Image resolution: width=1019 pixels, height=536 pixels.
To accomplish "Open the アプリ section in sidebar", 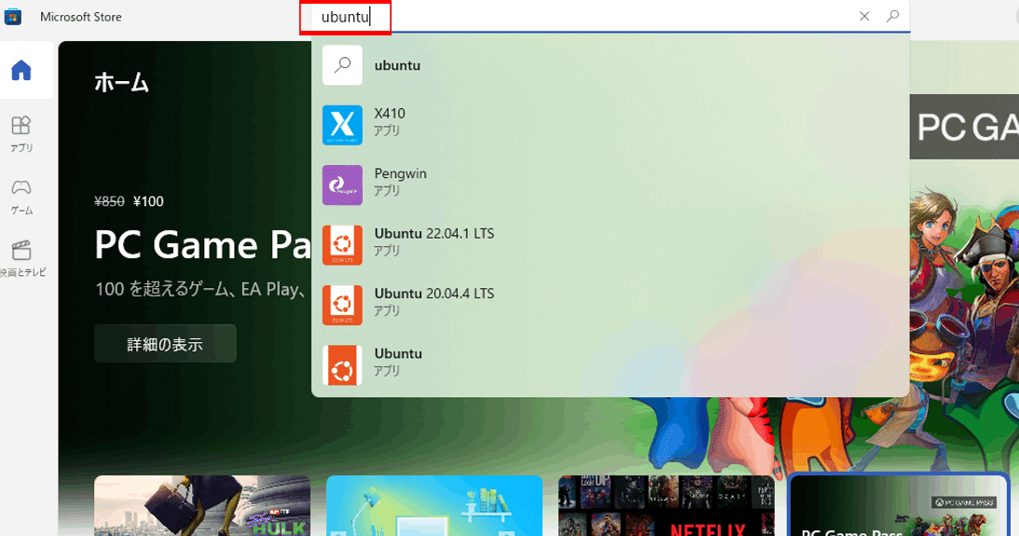I will pos(21,134).
